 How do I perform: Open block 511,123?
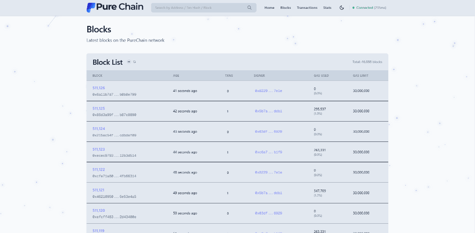tap(99, 149)
